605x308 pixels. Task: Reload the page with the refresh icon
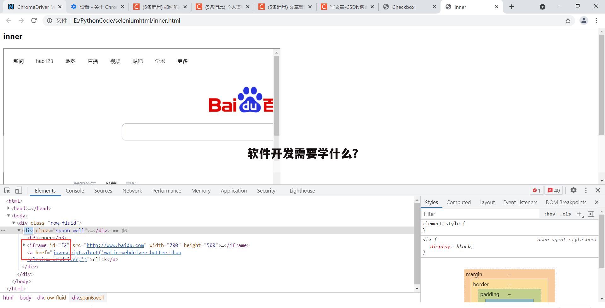pos(34,20)
